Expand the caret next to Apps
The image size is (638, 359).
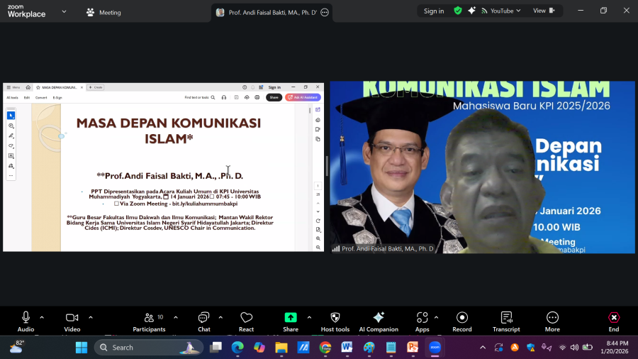tap(436, 317)
